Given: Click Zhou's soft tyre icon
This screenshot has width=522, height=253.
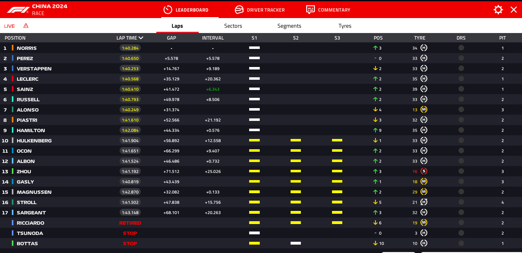Looking at the screenshot, I should 424,171.
